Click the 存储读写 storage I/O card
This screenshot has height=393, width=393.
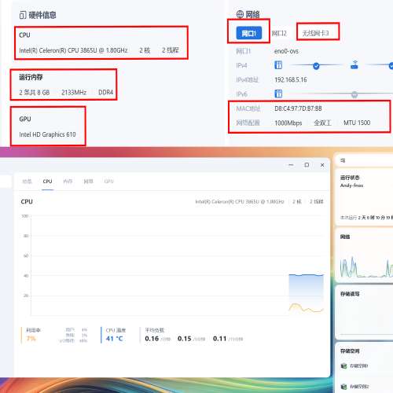click(x=364, y=313)
